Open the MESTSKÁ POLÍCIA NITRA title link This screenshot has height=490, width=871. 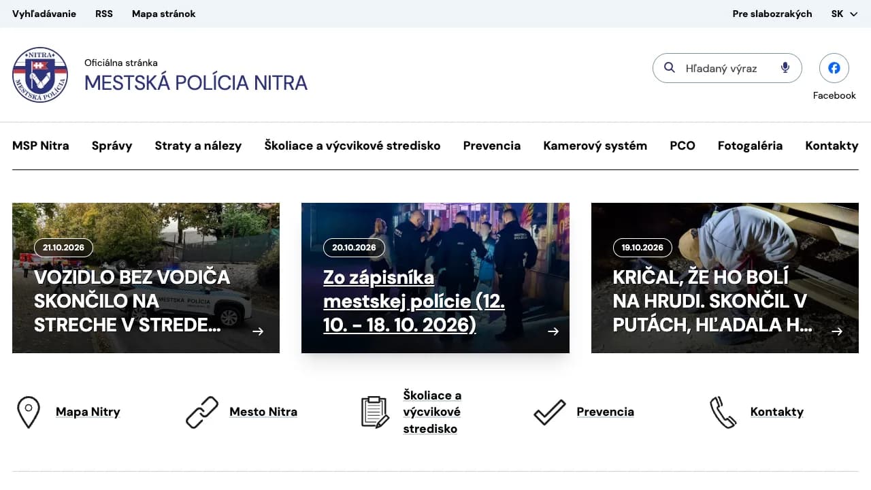tap(196, 82)
